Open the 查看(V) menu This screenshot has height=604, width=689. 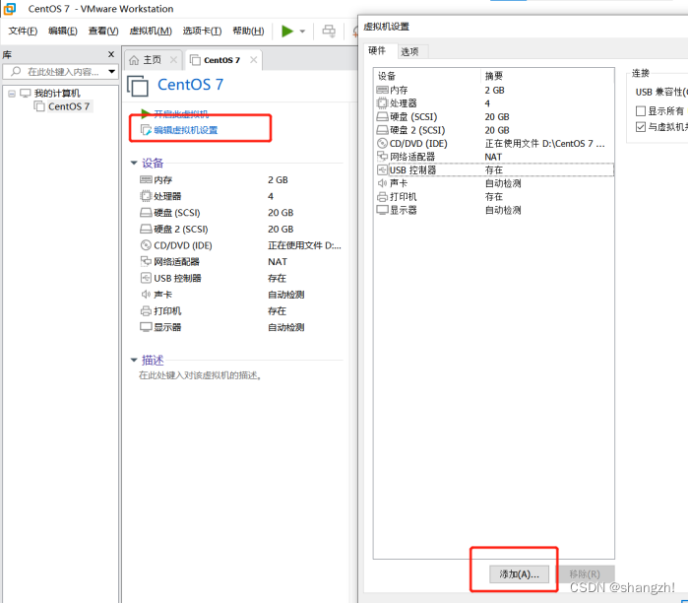click(103, 31)
